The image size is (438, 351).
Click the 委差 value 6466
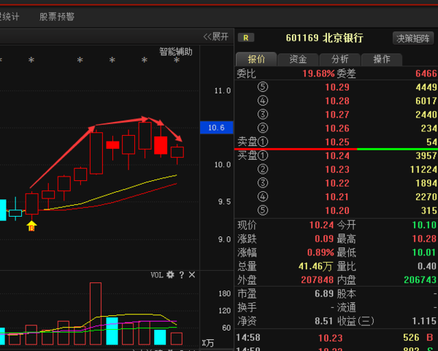[x=426, y=74]
